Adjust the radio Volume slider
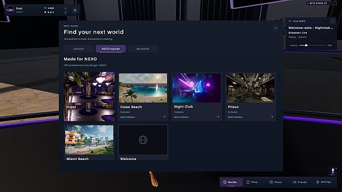 coord(313,45)
